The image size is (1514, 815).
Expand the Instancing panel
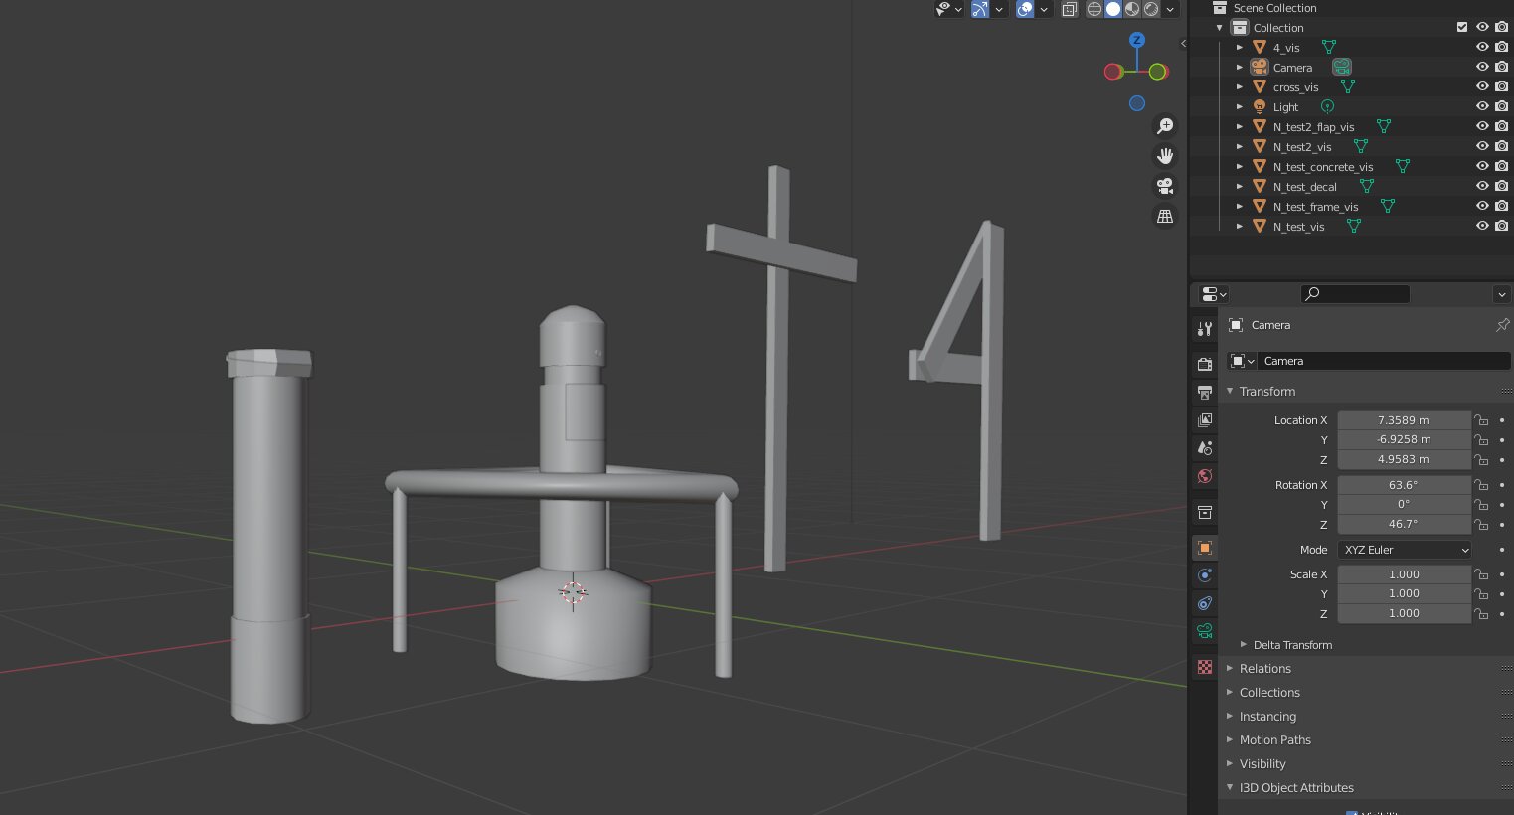tap(1230, 717)
